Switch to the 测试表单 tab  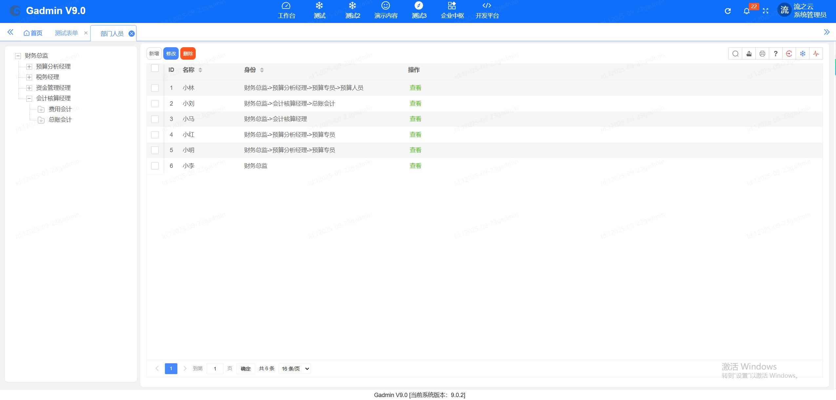66,33
